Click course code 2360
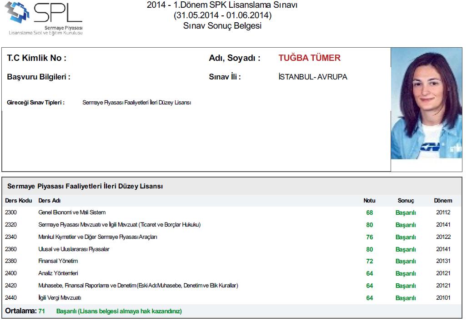This screenshot has width=467, height=321. (11, 249)
